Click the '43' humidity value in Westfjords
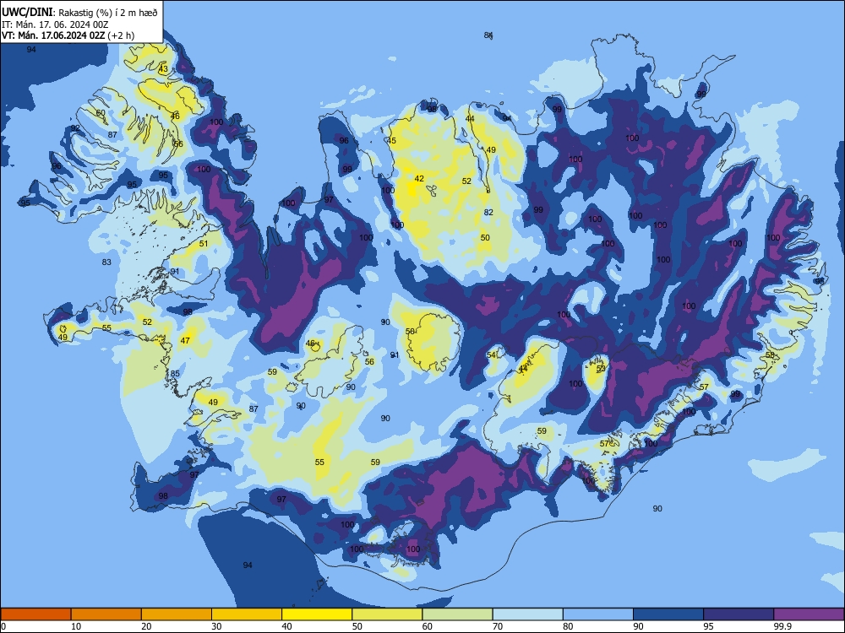Screen dimensions: 845x633 163,69
